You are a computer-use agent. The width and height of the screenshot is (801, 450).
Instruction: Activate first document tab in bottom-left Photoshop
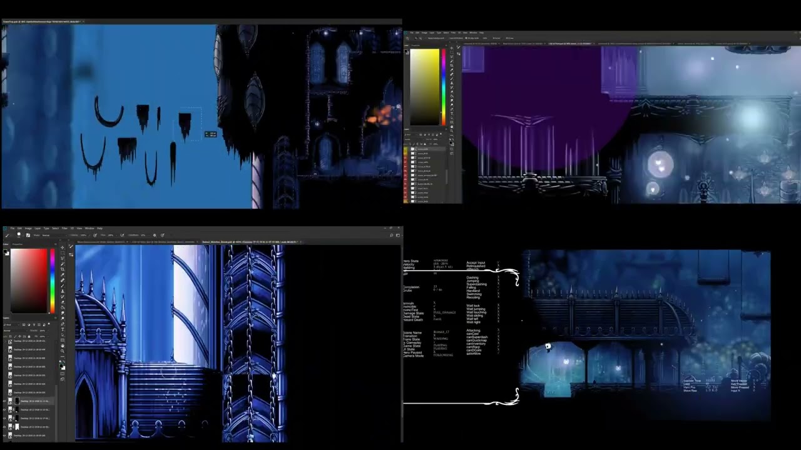pos(103,242)
